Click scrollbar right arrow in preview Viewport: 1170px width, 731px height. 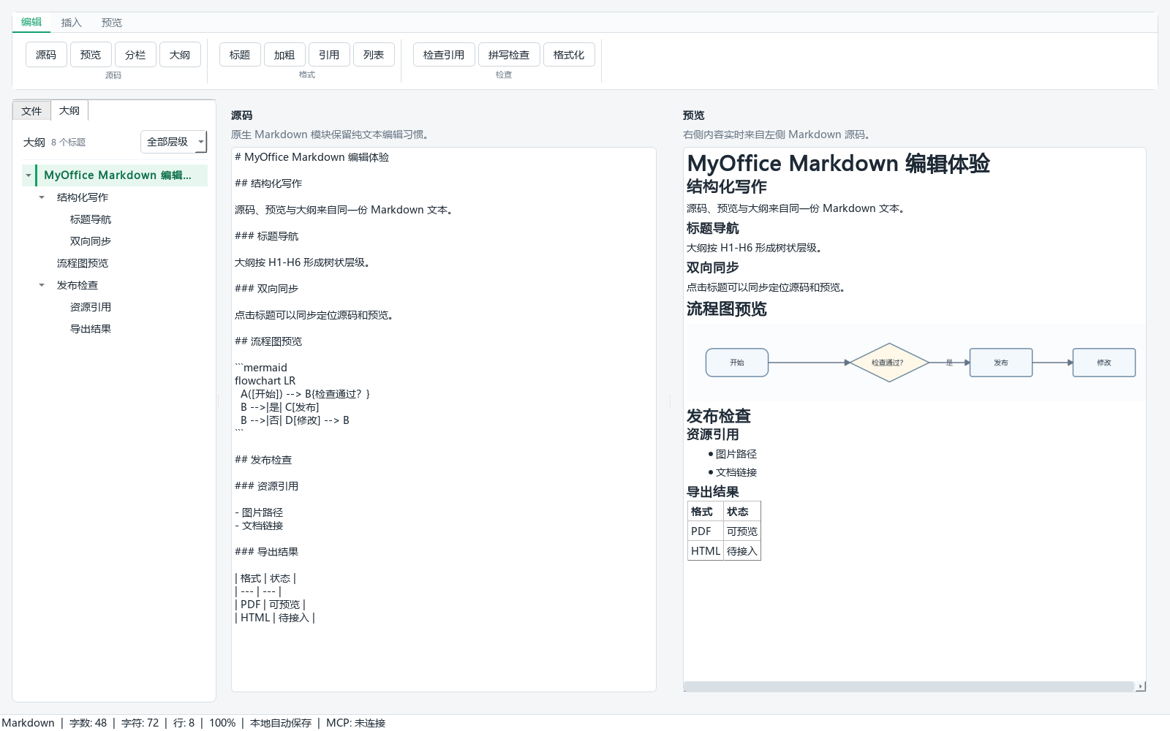coord(1141,686)
